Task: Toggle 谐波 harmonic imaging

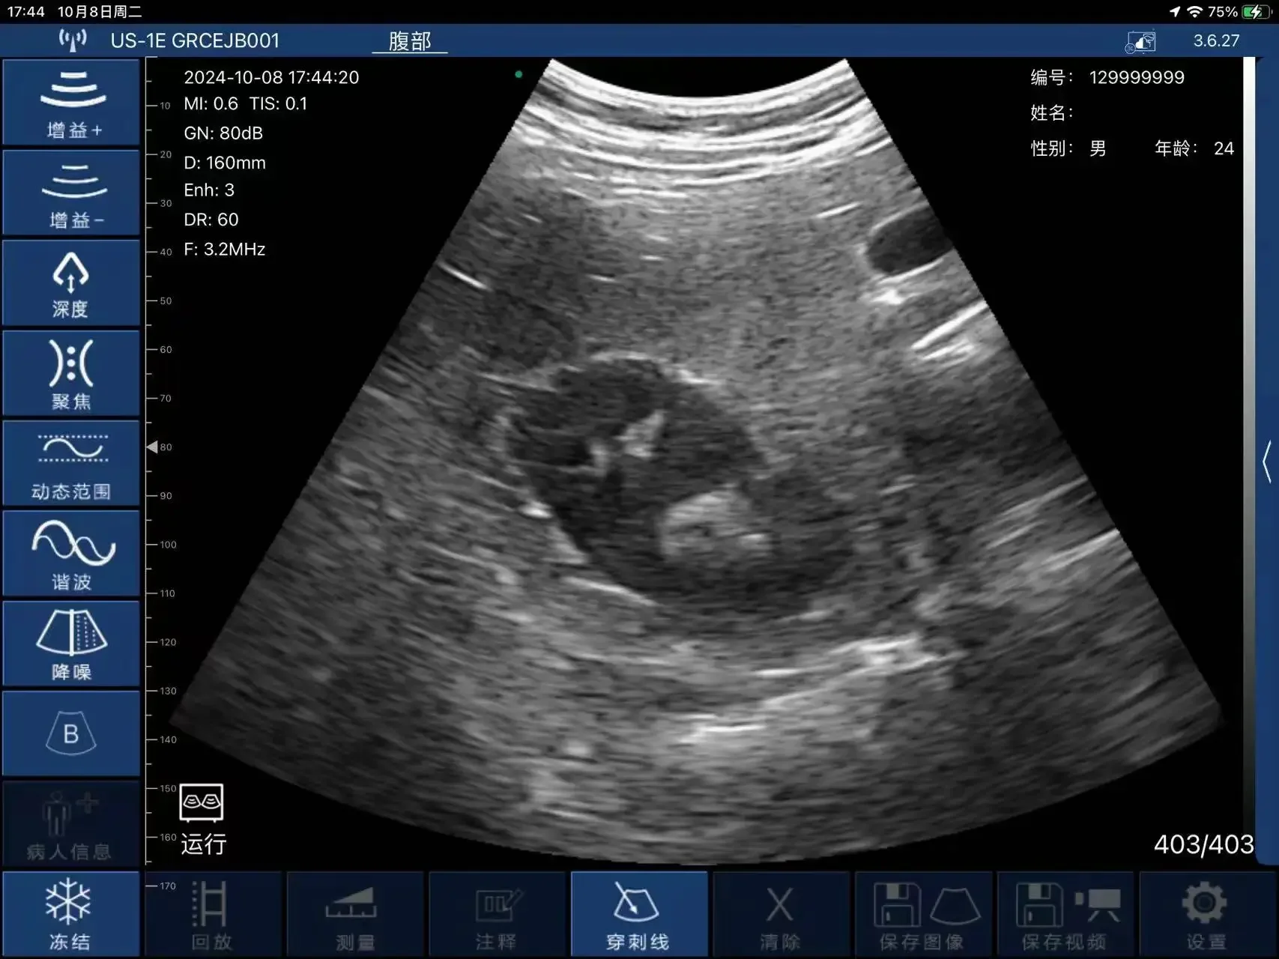Action: [71, 554]
